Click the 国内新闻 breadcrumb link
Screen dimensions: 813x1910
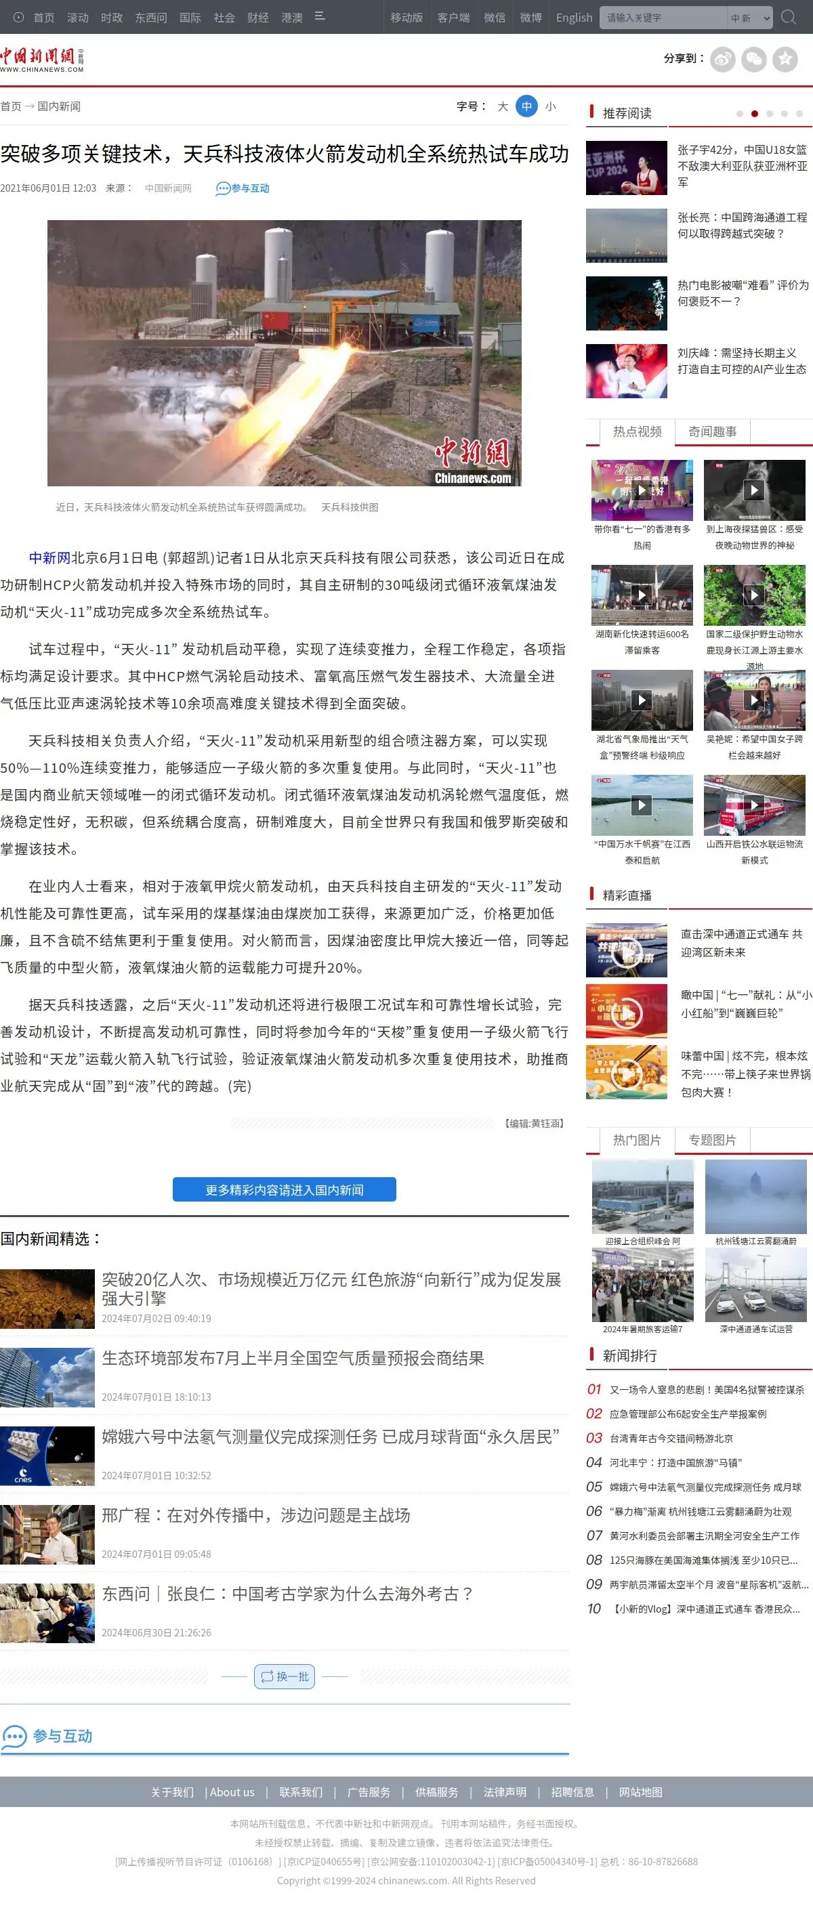(60, 106)
